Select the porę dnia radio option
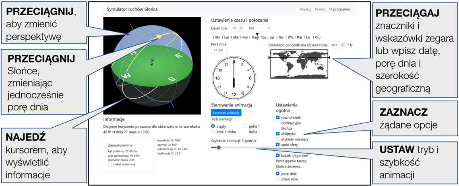Screen dimensions: 459x186 [x=277, y=174]
